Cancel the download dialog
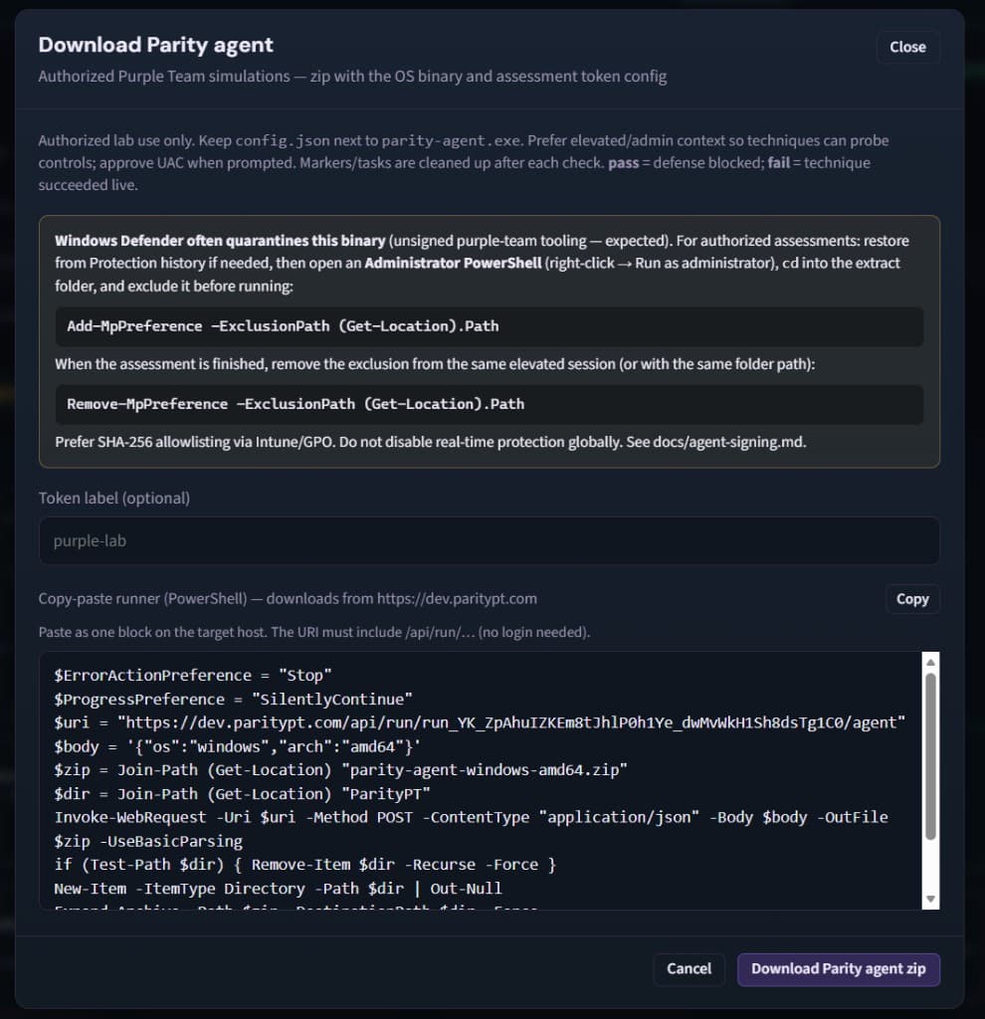985x1019 pixels. (x=689, y=969)
